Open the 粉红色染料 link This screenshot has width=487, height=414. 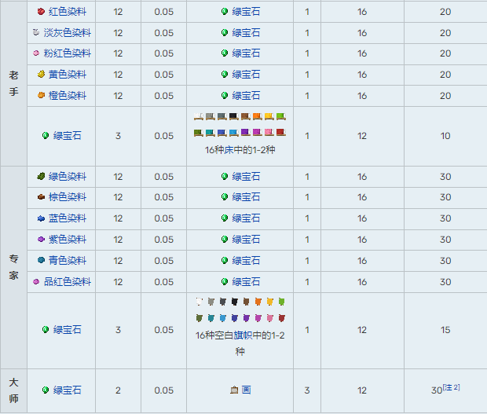(x=67, y=53)
